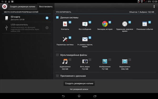Select the Chrome Закладки, история icon
The width and height of the screenshot is (158, 99).
[105, 24]
